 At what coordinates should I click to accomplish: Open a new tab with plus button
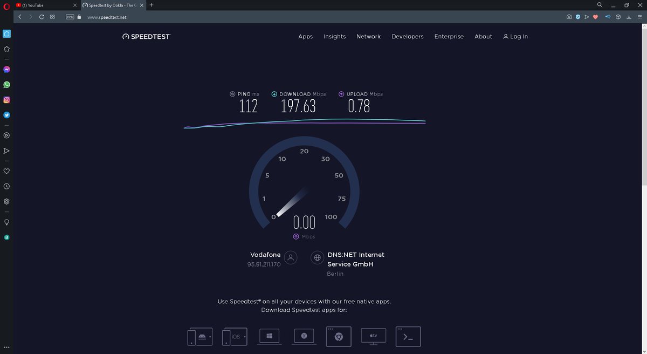point(152,5)
